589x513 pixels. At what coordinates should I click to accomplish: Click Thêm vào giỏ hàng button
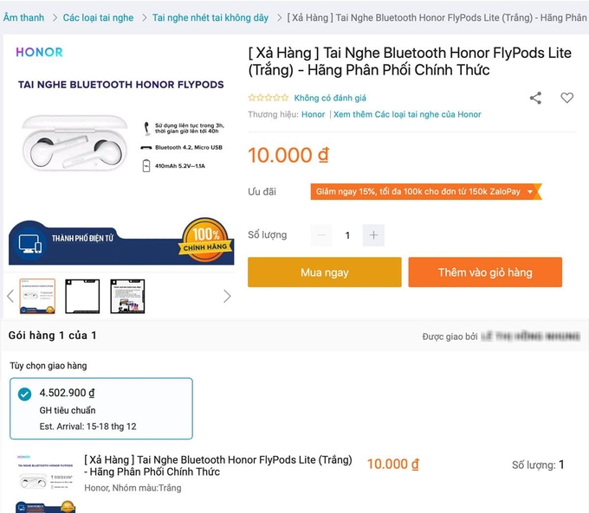pos(485,273)
